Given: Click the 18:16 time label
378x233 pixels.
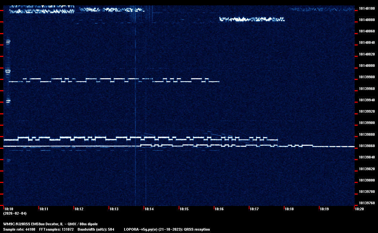Looking at the screenshot, I should coord(219,209).
